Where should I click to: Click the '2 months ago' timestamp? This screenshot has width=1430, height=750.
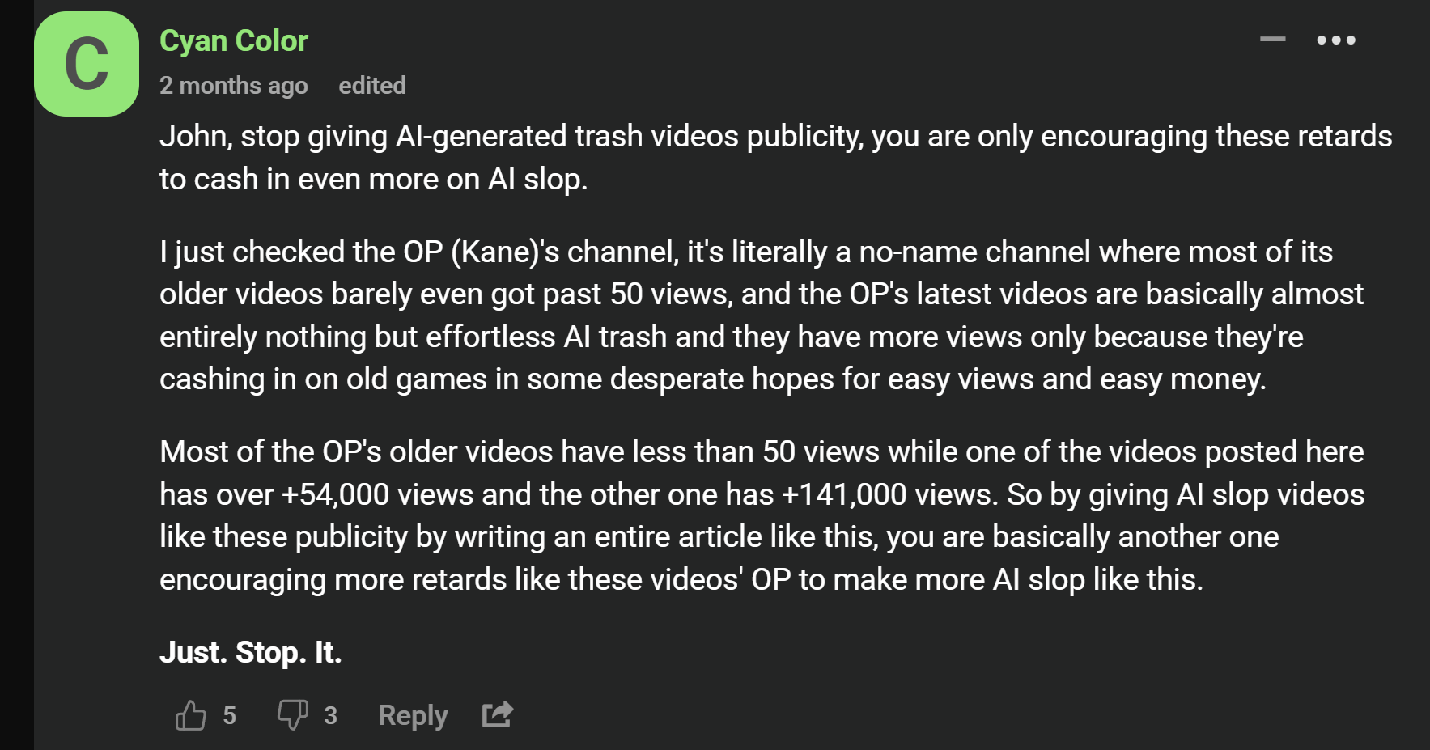(233, 86)
